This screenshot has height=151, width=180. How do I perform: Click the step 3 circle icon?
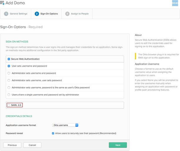coord(67,14)
